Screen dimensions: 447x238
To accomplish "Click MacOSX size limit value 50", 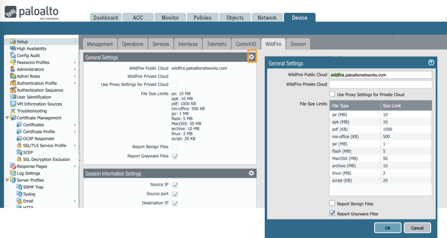I will coord(385,158).
